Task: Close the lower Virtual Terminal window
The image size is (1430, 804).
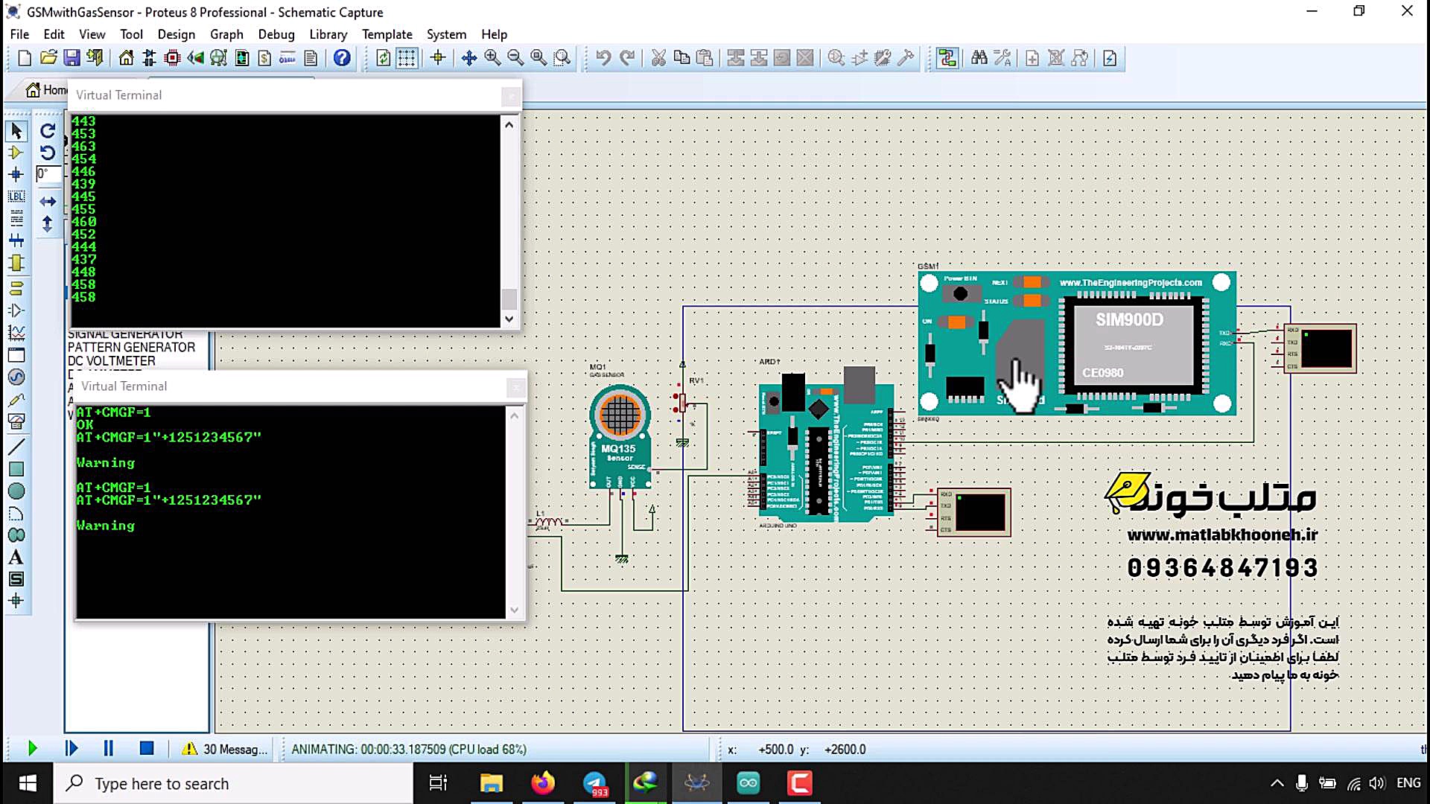Action: [x=516, y=386]
